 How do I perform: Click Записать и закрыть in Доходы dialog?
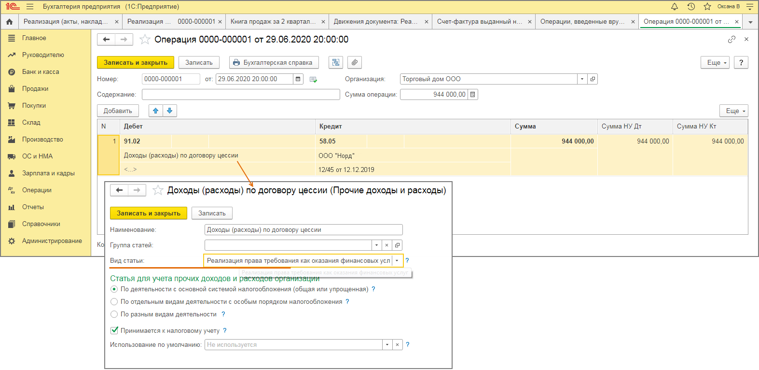pos(149,213)
